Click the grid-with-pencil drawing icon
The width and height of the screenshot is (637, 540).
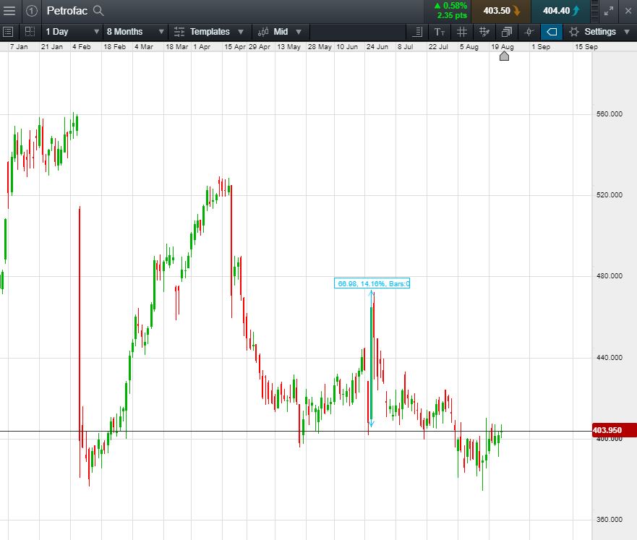484,32
